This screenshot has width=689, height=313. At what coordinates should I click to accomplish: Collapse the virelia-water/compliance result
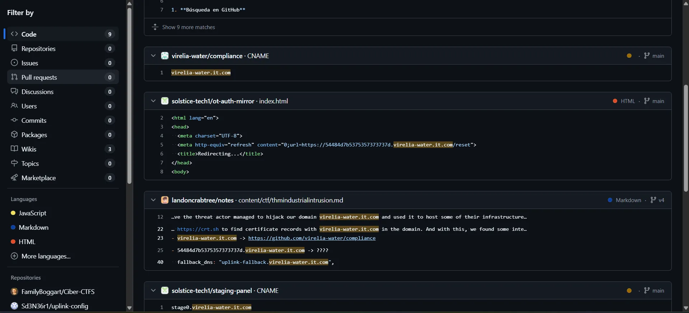(153, 56)
